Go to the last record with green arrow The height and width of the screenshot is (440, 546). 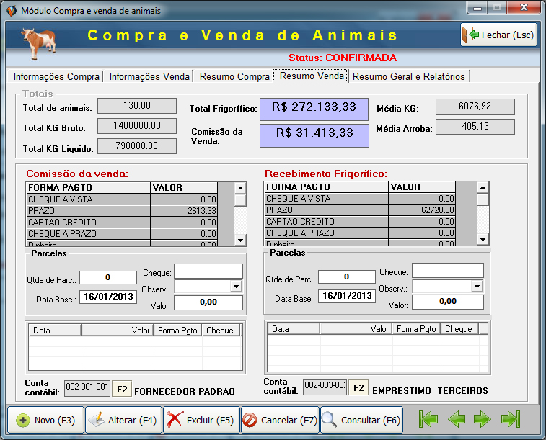coord(511,419)
